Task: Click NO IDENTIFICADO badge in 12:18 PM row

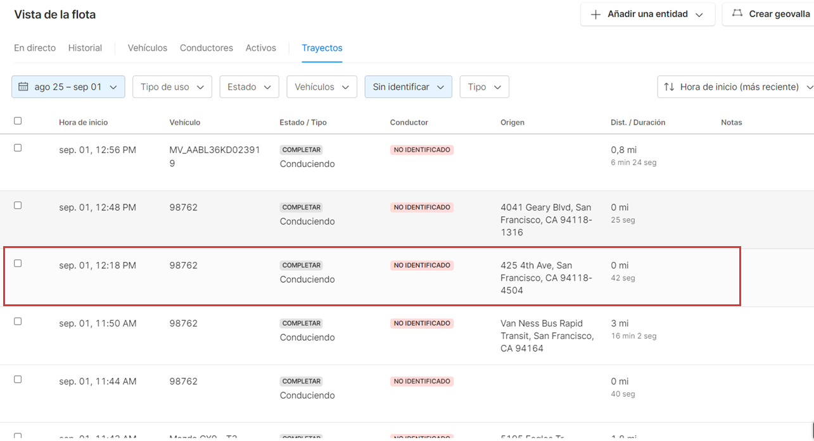Action: (x=422, y=265)
